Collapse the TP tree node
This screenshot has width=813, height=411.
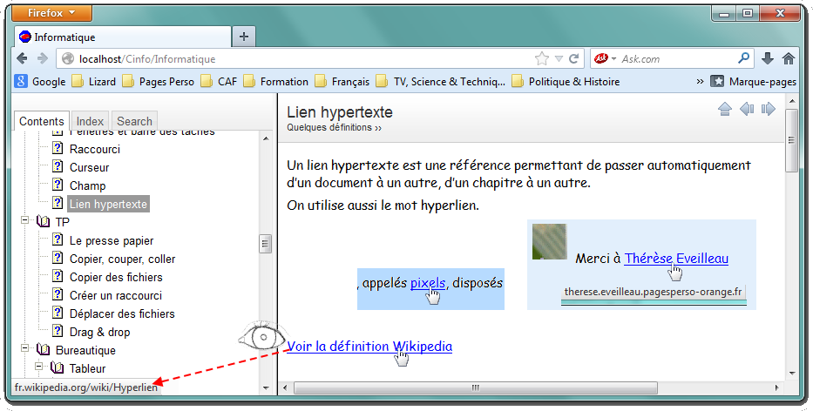[26, 222]
